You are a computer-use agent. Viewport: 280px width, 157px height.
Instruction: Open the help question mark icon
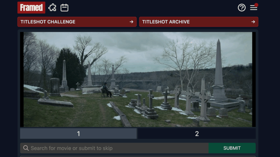(x=242, y=8)
